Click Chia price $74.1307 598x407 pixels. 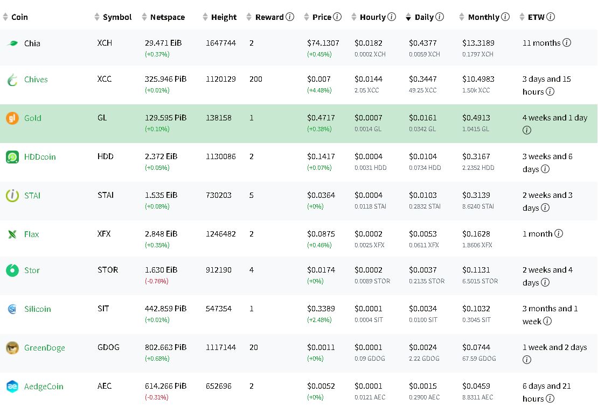tap(323, 43)
